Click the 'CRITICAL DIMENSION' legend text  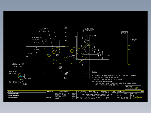[x=103, y=81]
